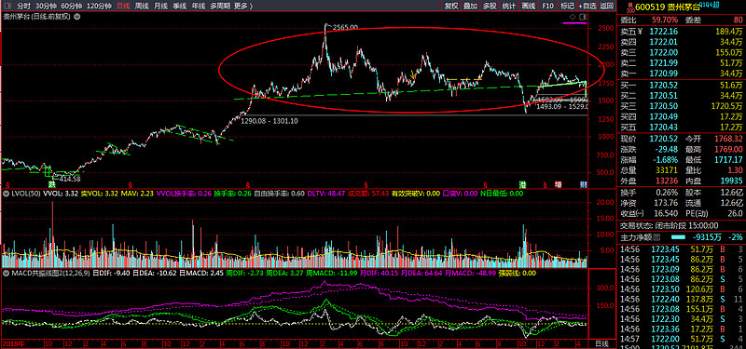Click the magenta line swatch at chart top-right

(574, 22)
